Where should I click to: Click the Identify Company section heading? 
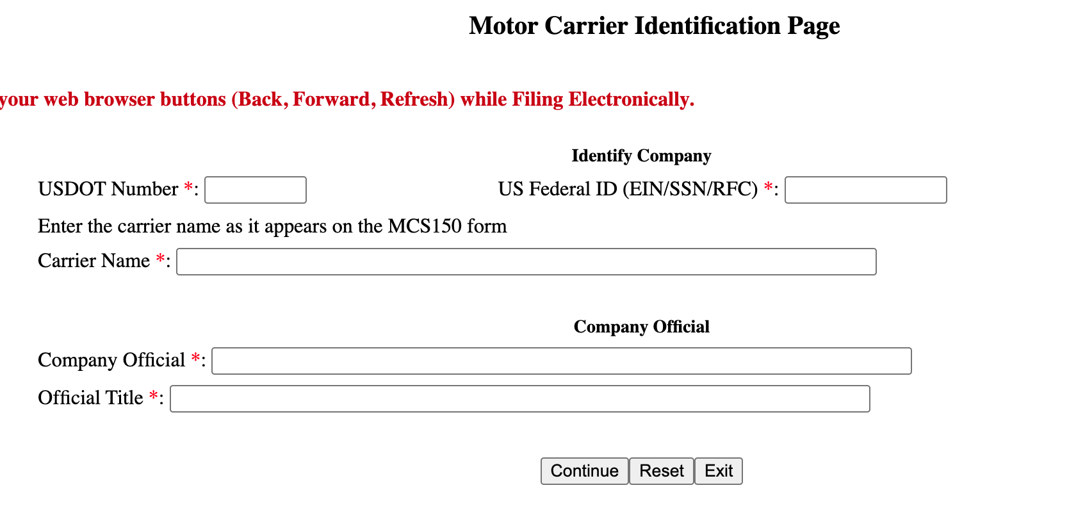640,155
